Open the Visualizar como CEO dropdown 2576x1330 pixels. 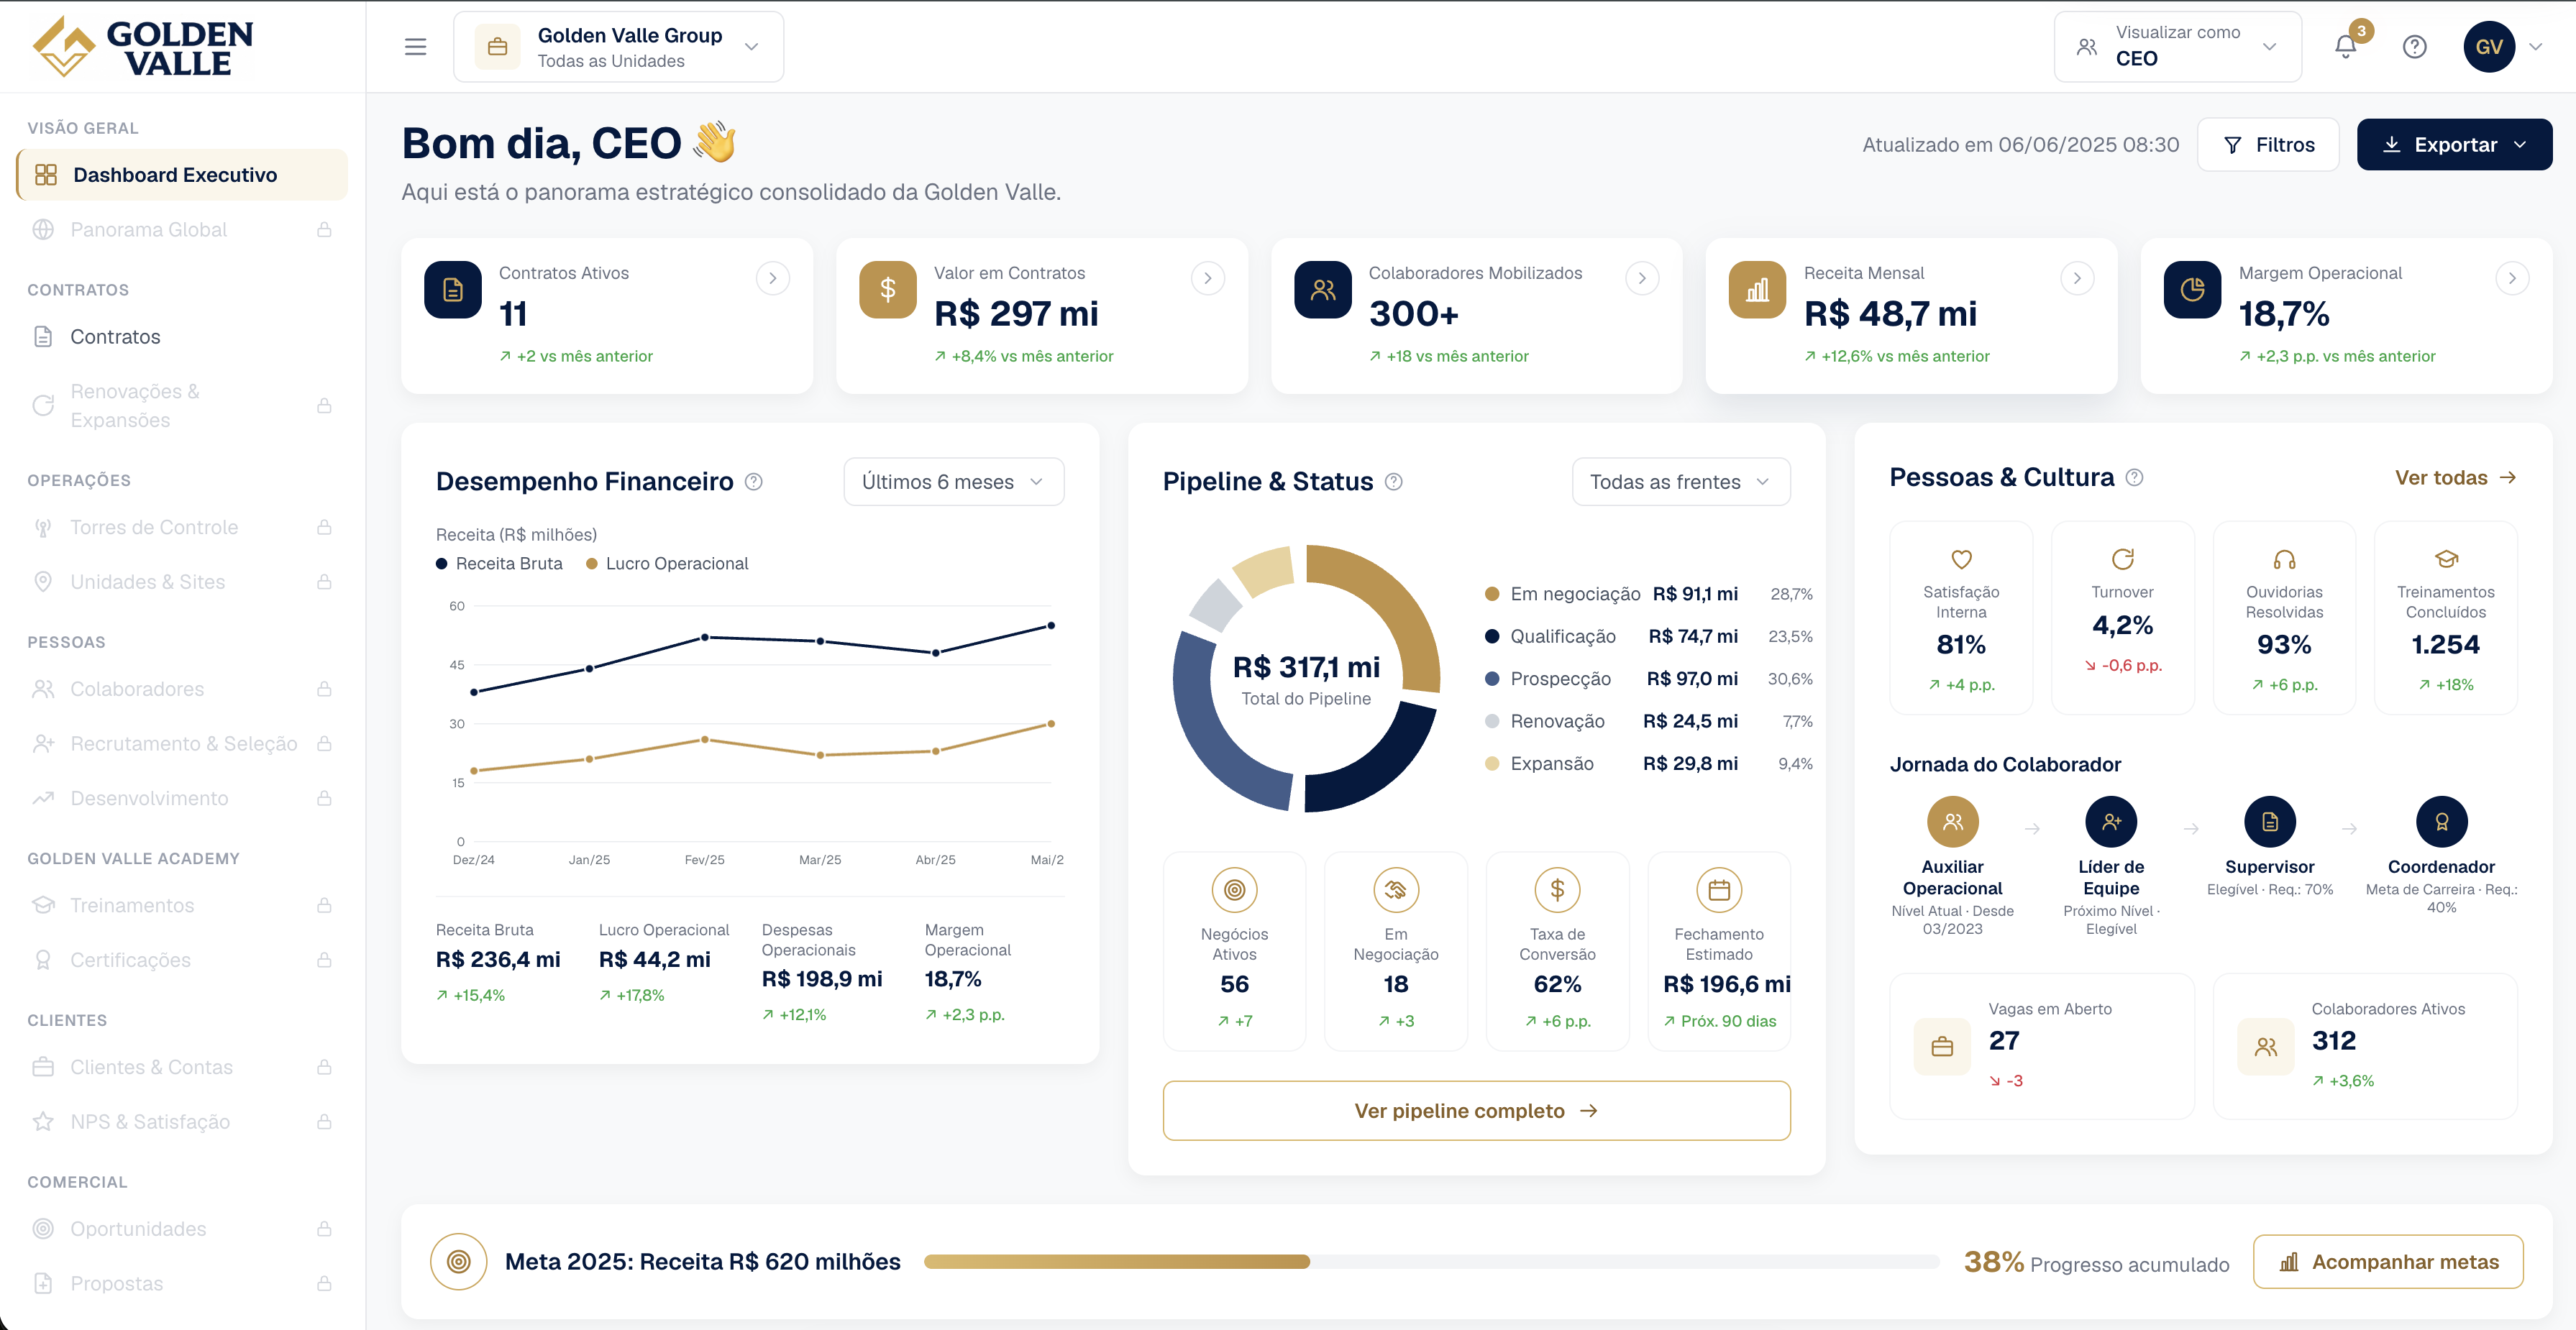coord(2177,47)
